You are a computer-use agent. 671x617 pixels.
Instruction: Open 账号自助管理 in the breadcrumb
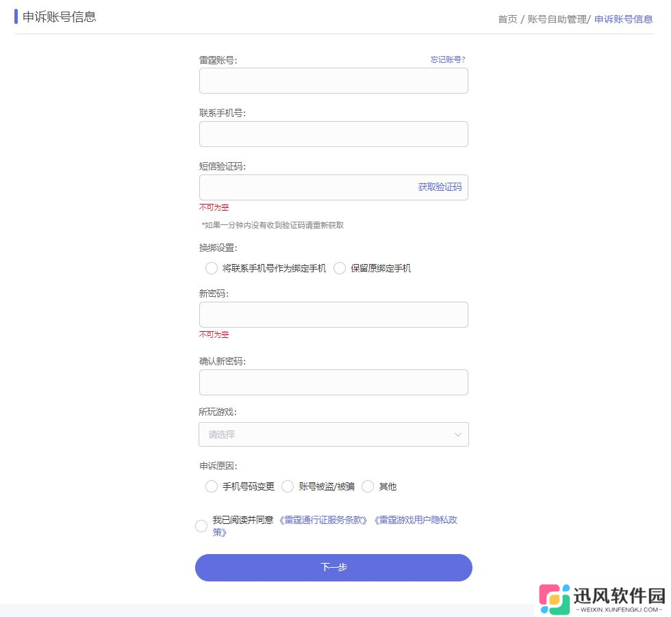(557, 19)
